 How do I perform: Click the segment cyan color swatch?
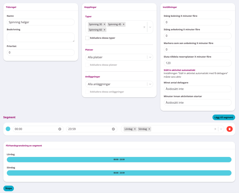tap(8, 129)
